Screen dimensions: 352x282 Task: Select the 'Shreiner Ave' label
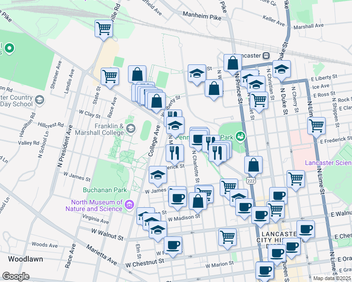point(56,75)
